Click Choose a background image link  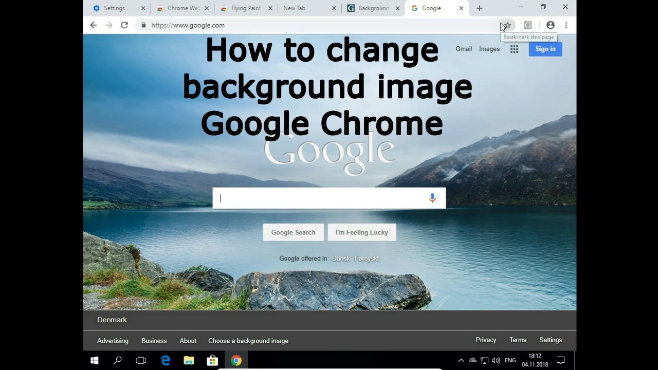tap(248, 341)
